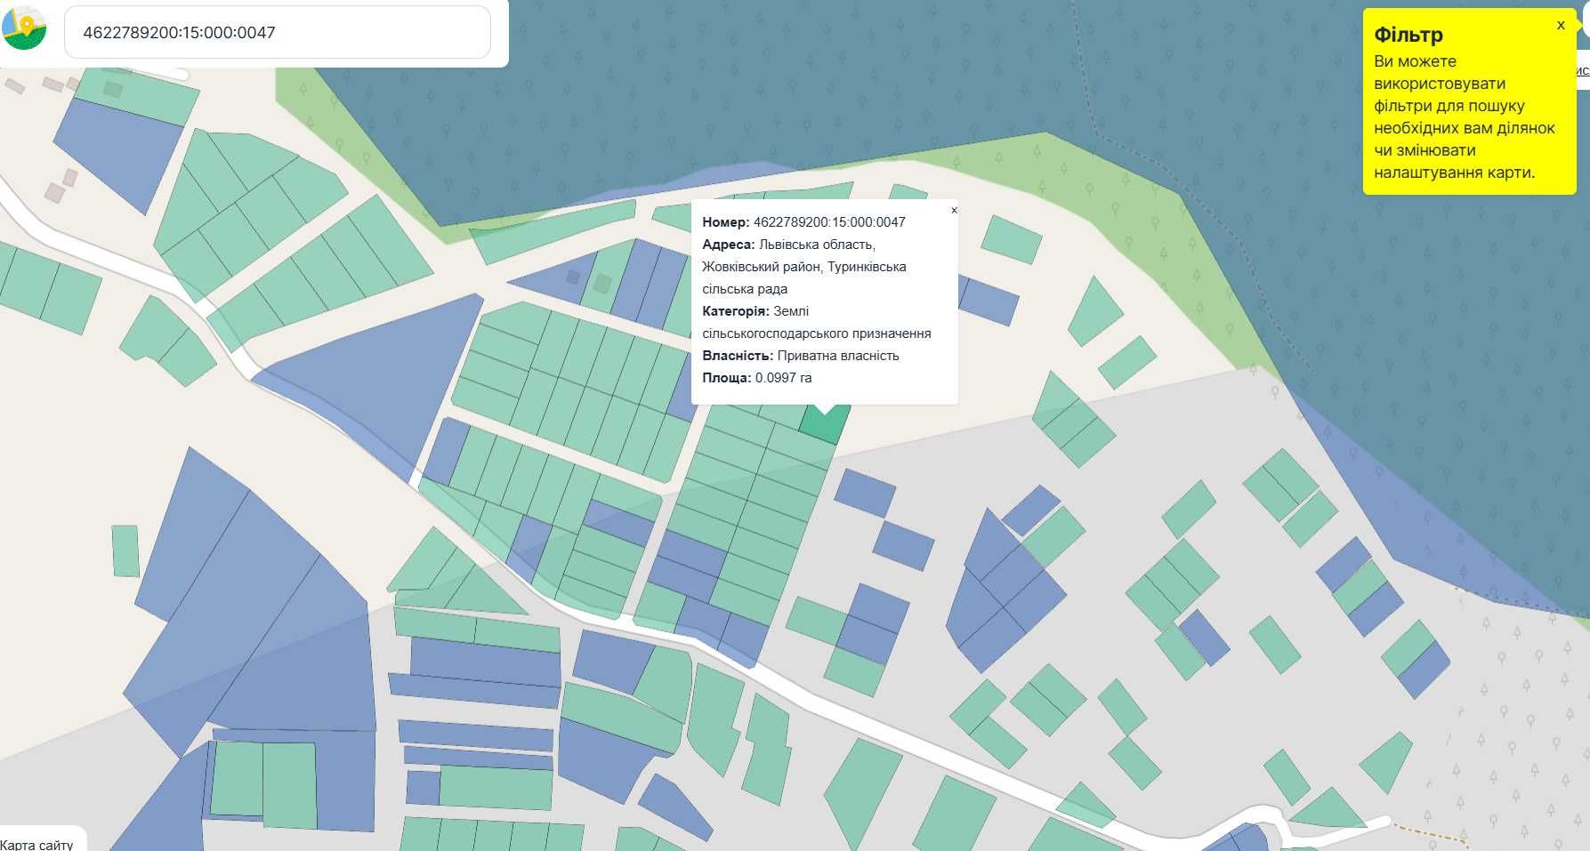Click the partially visible link right of Фільтр tooltip
Screen dimensions: 1590x851
1582,70
